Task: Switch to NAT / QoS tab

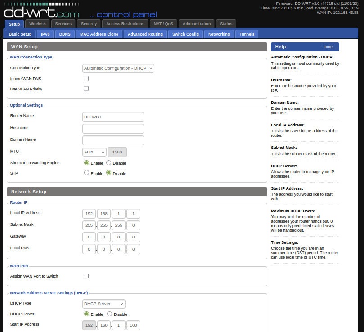Action: coord(163,24)
